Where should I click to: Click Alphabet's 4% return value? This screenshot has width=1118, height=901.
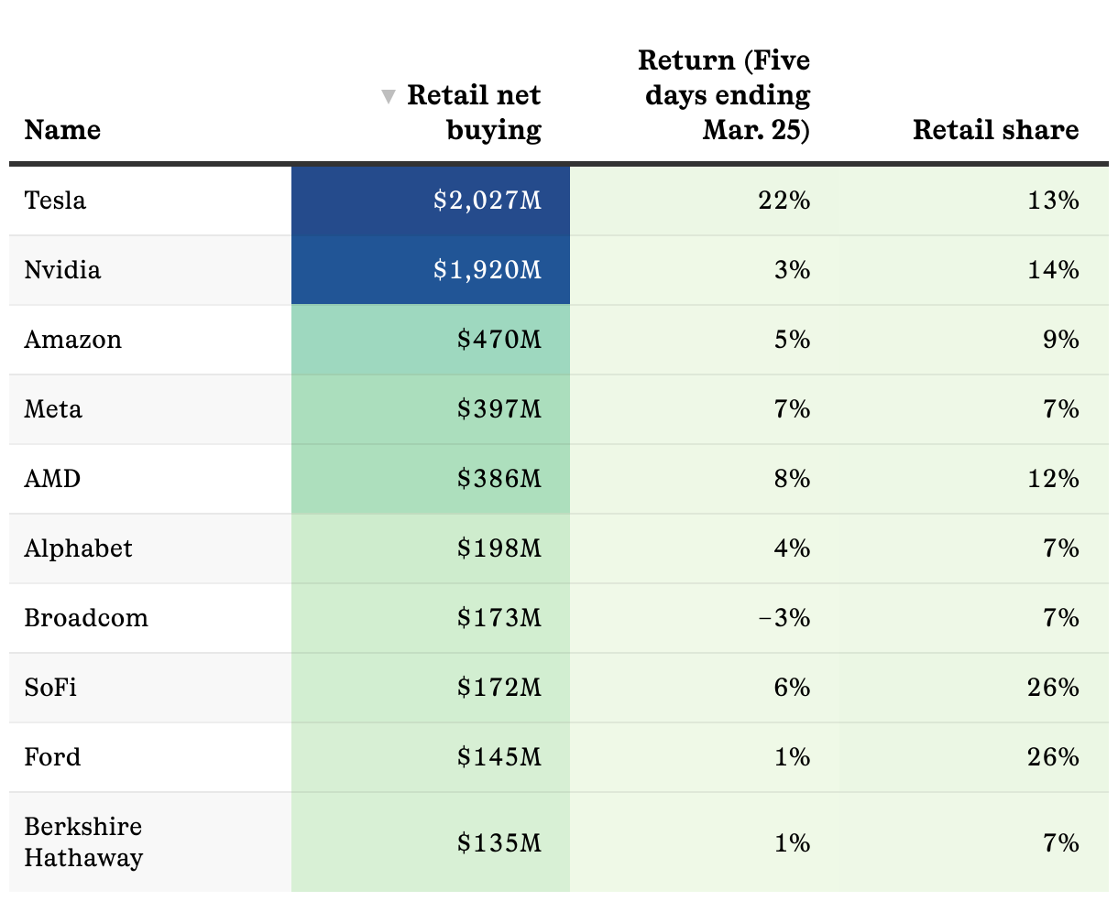pos(792,548)
